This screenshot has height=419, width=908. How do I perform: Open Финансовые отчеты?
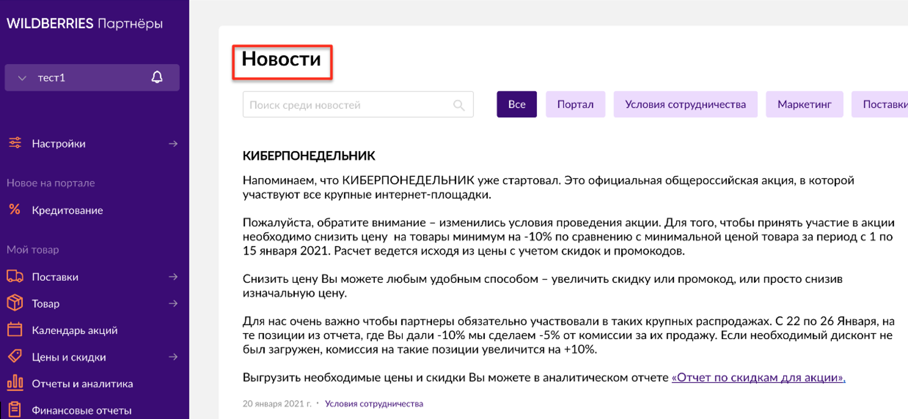(81, 410)
